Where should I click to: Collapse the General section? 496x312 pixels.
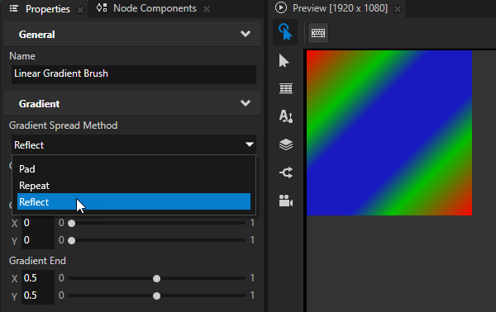coord(246,34)
